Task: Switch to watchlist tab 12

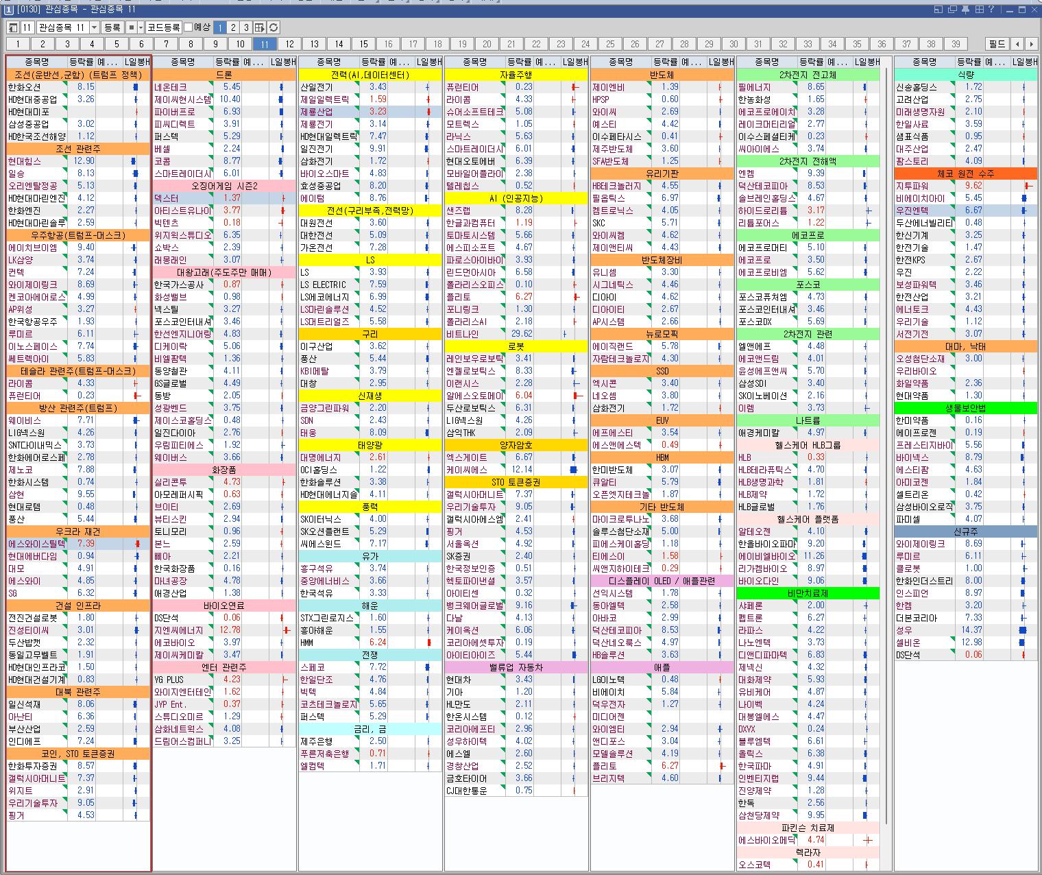Action: tap(289, 44)
